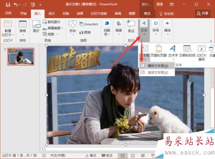Click the slide count text 幻灯片 第1张

click(19, 156)
